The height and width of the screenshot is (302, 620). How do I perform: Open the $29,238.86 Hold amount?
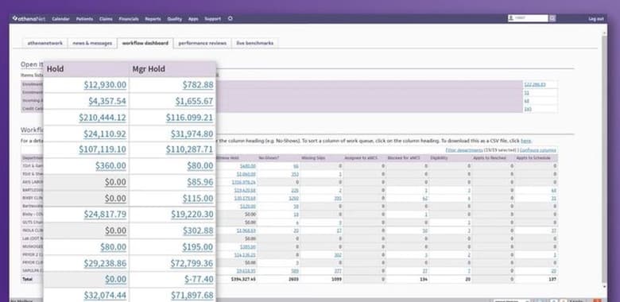(105, 263)
